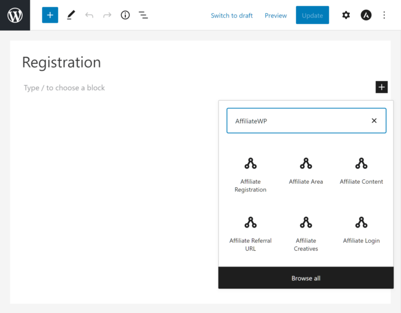Click the WordPress logo icon
Image resolution: width=401 pixels, height=313 pixels.
[15, 15]
